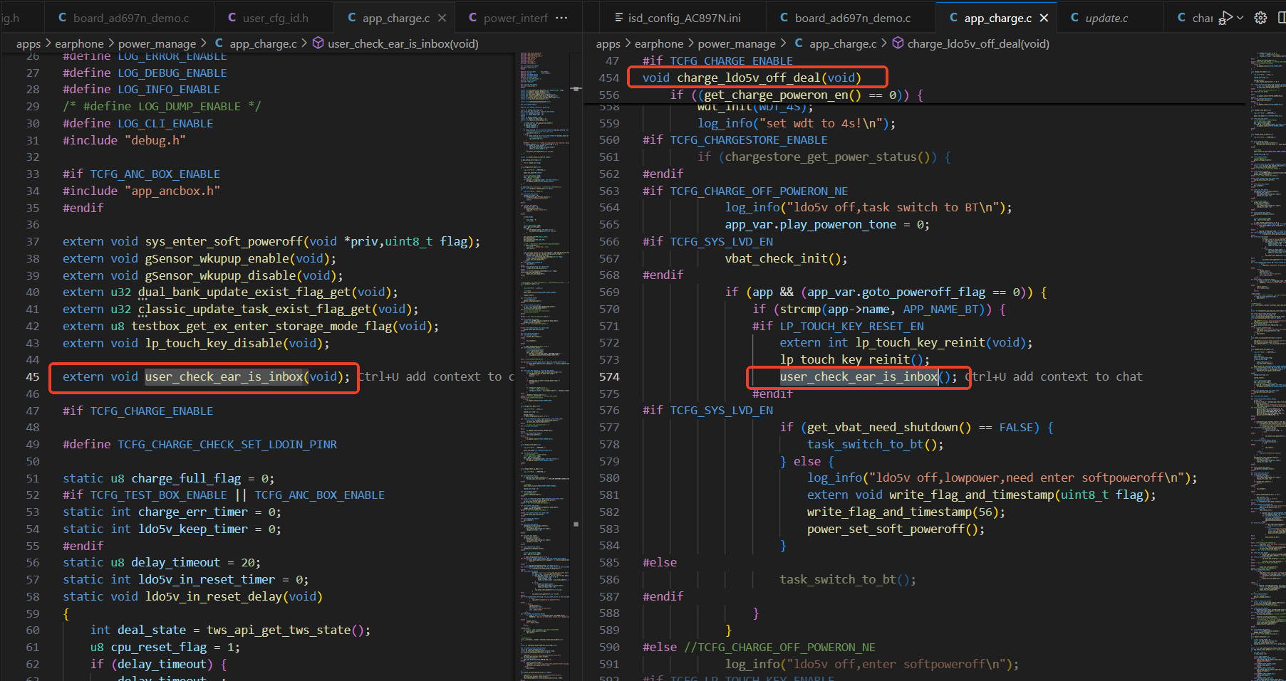The width and height of the screenshot is (1286, 681).
Task: Click 'sys_enter_soft_poweroff' on line 37
Action: (224, 241)
